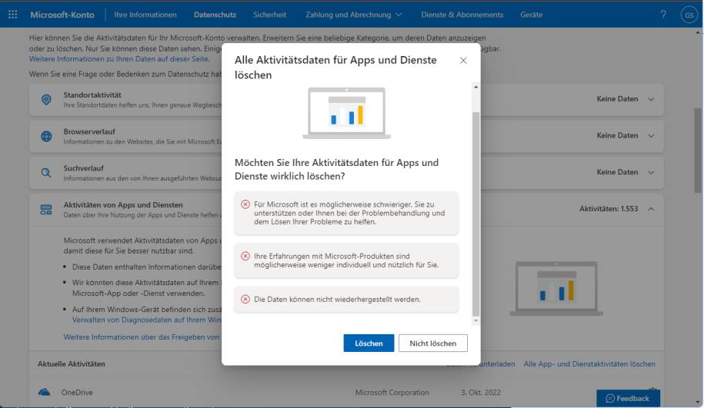Screen dimensions: 704x408
Task: Confirm deletion with the Löschen button
Action: (x=369, y=343)
